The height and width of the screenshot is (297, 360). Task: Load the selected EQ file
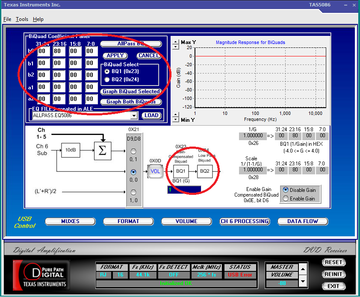tap(151, 115)
